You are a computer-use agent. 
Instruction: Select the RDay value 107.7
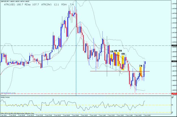[36, 5]
